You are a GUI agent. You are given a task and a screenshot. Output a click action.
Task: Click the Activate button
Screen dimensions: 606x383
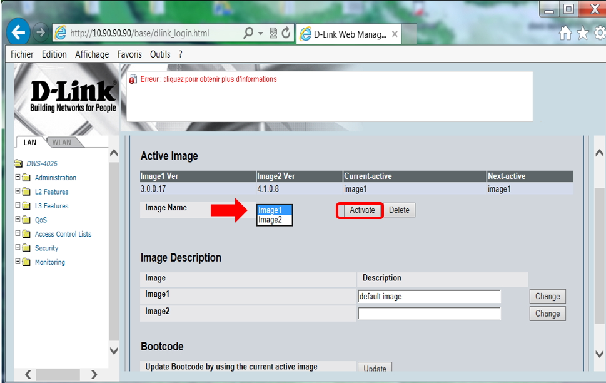point(362,210)
